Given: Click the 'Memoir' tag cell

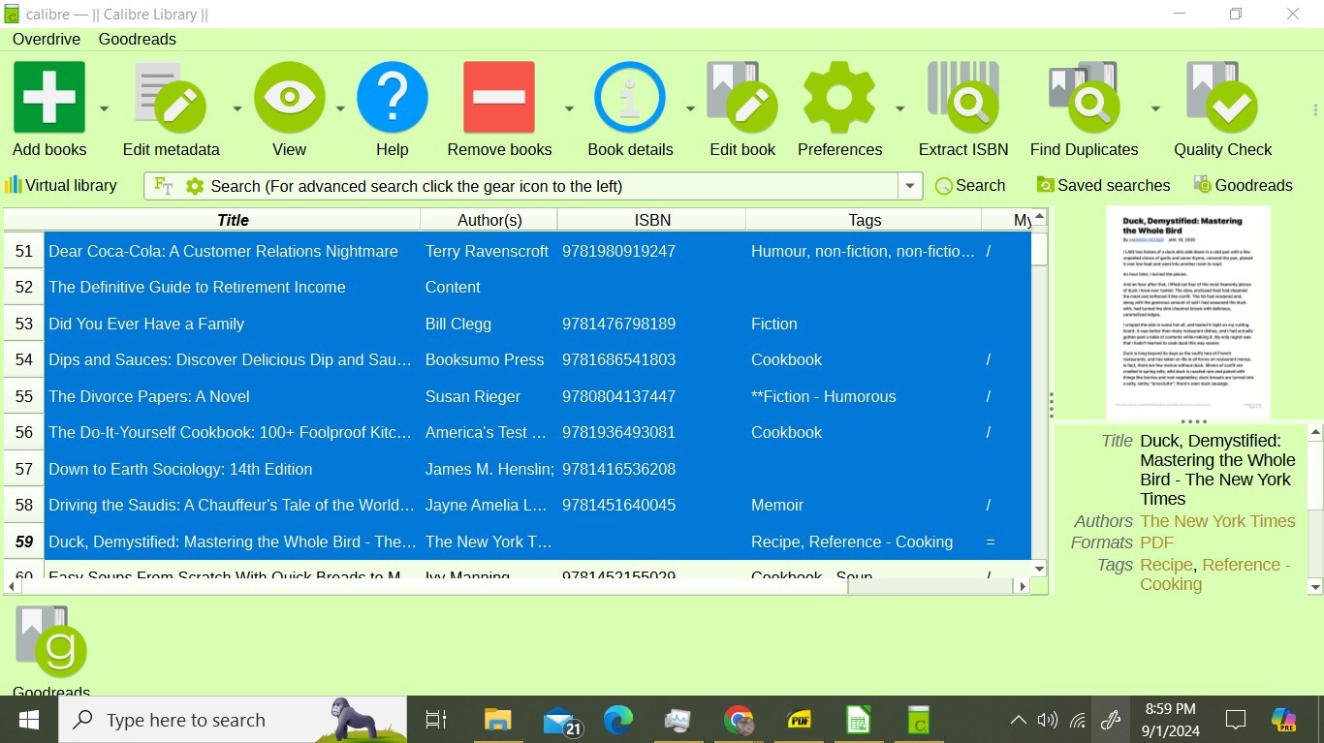Looking at the screenshot, I should [x=864, y=505].
